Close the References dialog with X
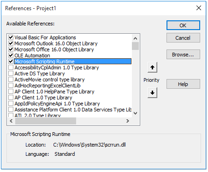 coord(199,8)
